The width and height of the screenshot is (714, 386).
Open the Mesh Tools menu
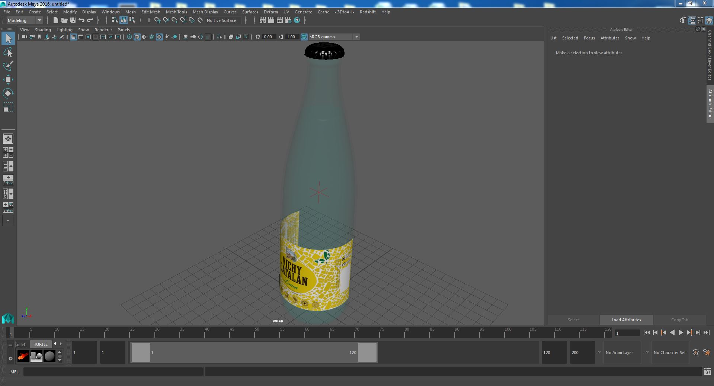pos(176,12)
